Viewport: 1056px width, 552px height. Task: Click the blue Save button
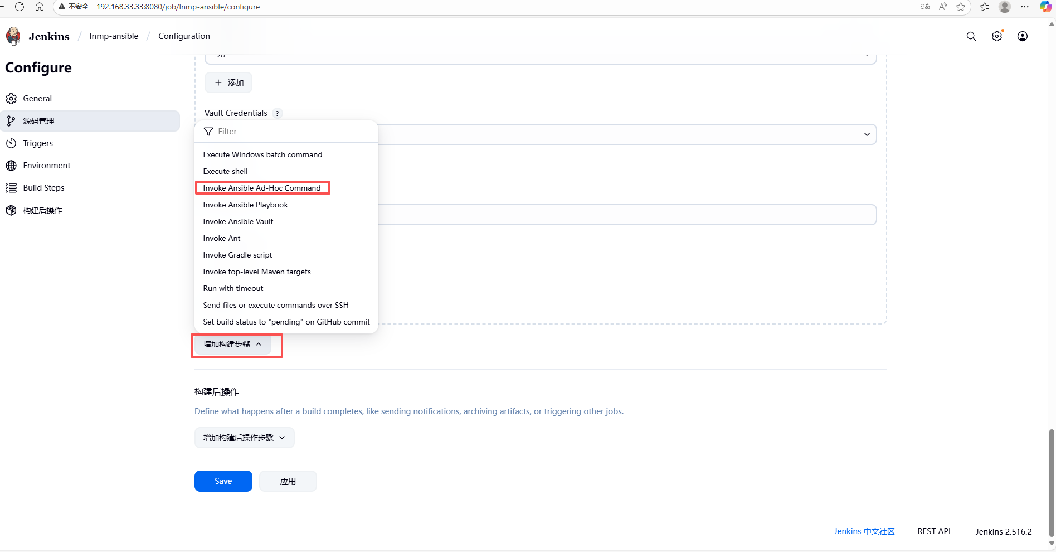click(223, 481)
